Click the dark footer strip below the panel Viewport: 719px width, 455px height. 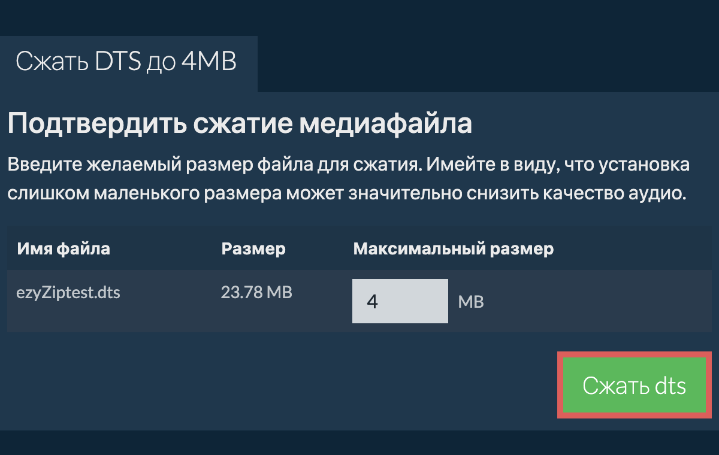pyautogui.click(x=359, y=443)
